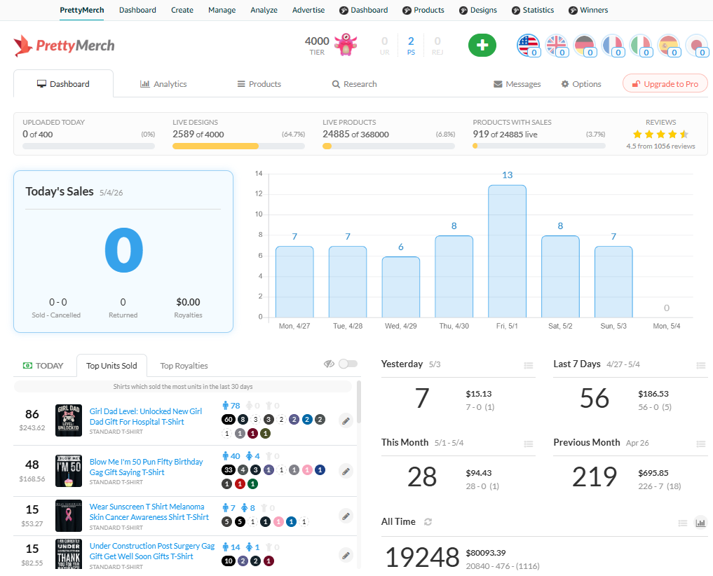This screenshot has height=576, width=713.
Task: Open Previous Month sales list icon
Action: (700, 444)
